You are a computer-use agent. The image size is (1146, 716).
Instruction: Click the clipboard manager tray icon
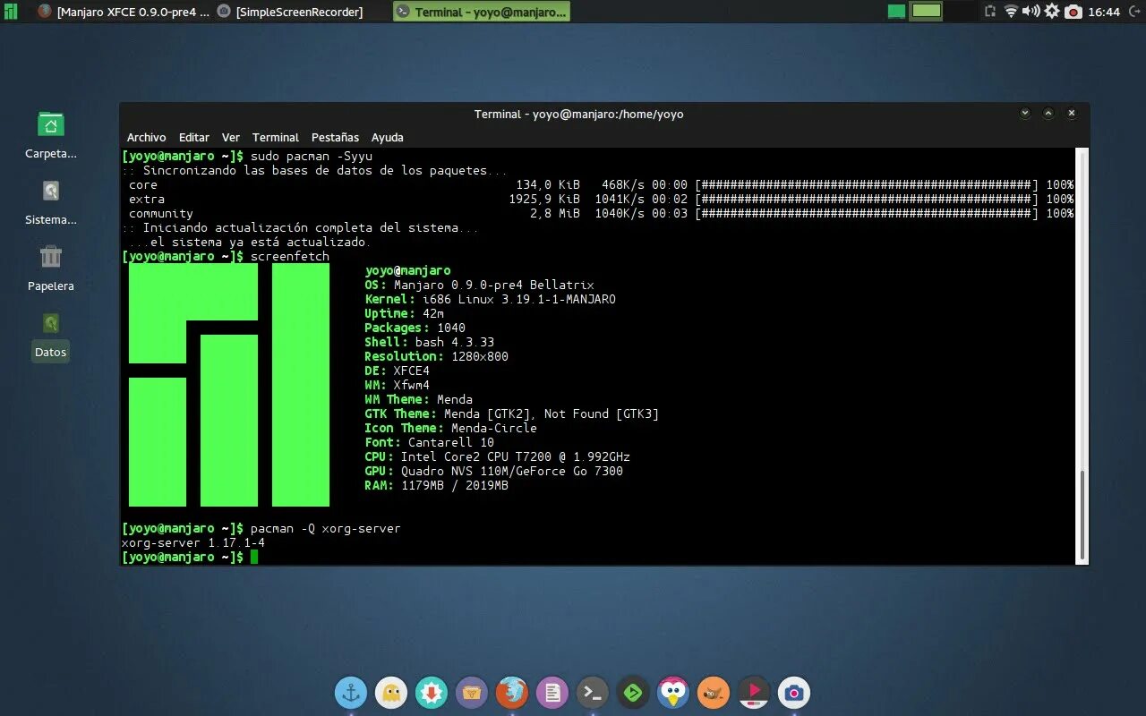(990, 12)
